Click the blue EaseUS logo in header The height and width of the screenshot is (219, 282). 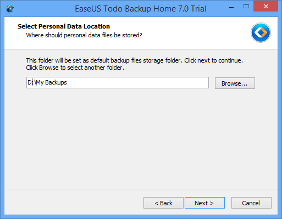point(261,32)
